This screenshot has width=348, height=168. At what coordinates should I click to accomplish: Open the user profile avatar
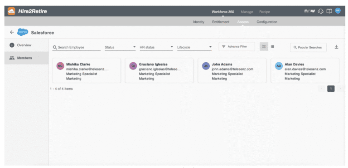338,11
